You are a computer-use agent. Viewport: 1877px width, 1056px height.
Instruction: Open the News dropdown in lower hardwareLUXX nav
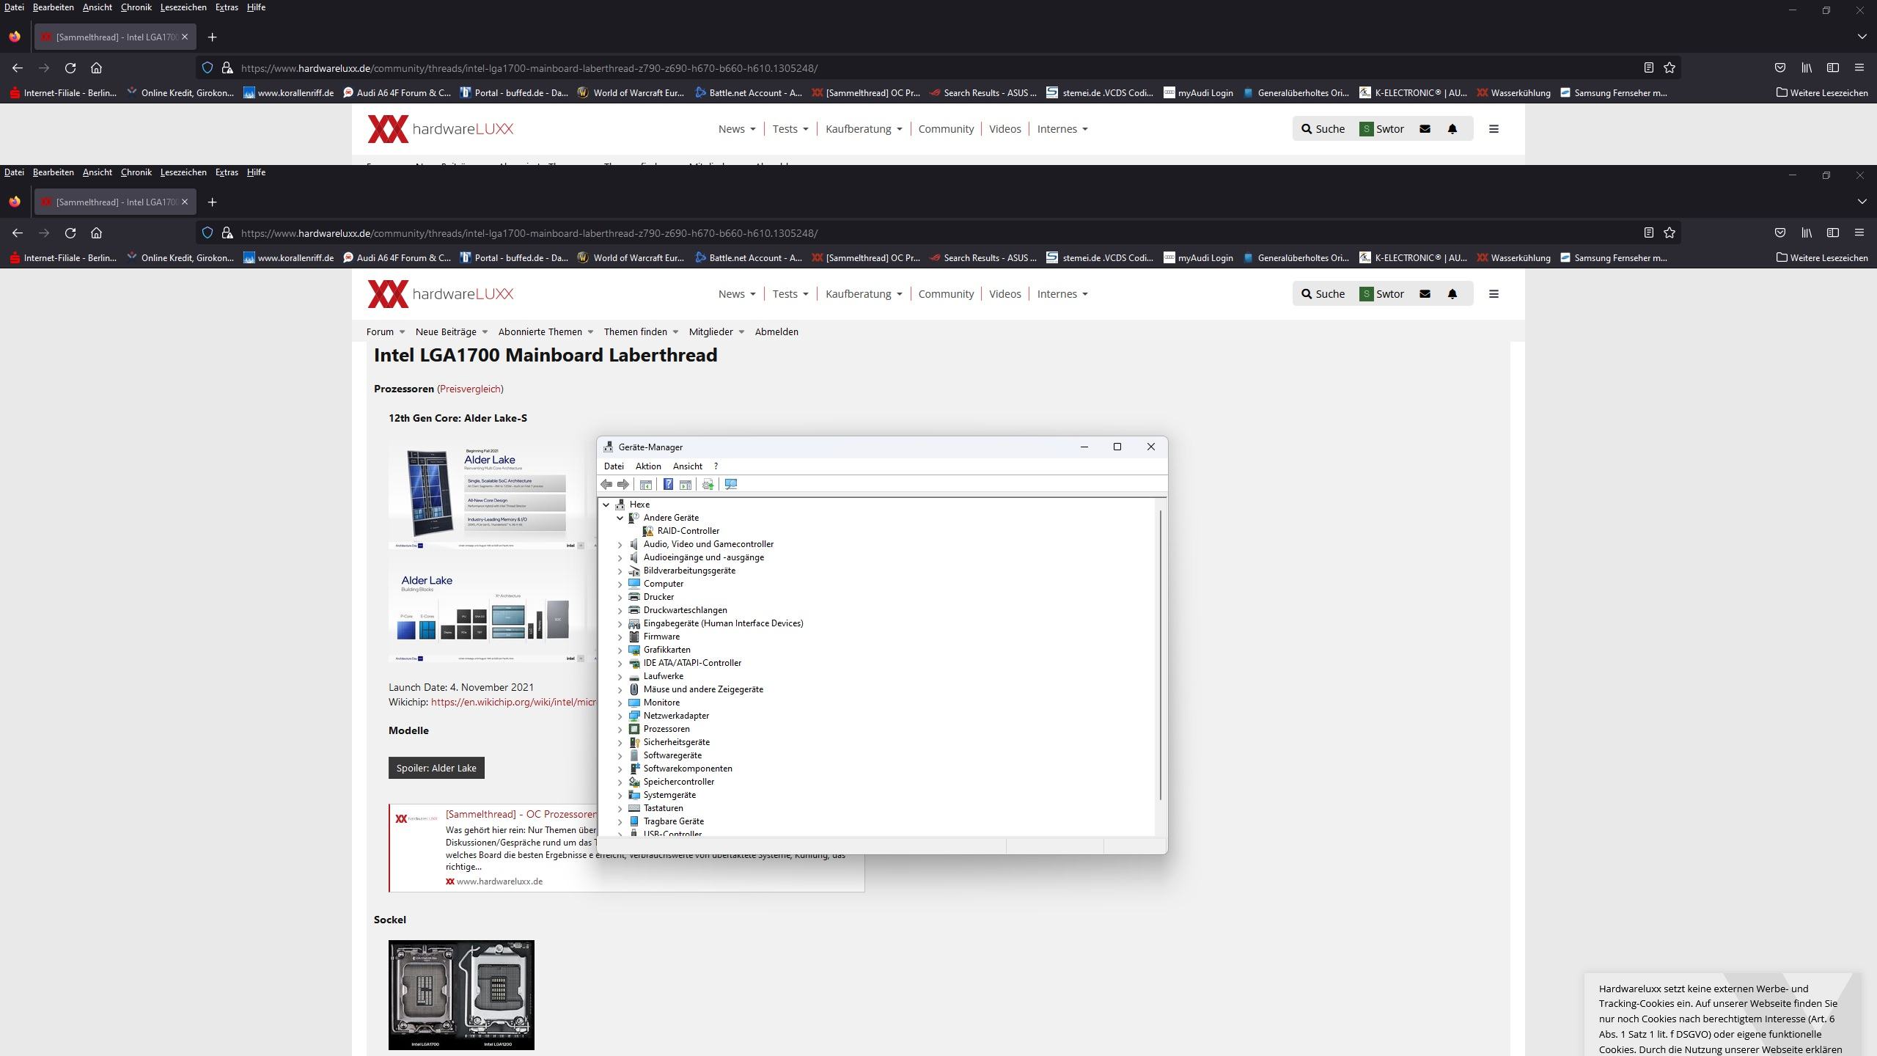coord(737,294)
